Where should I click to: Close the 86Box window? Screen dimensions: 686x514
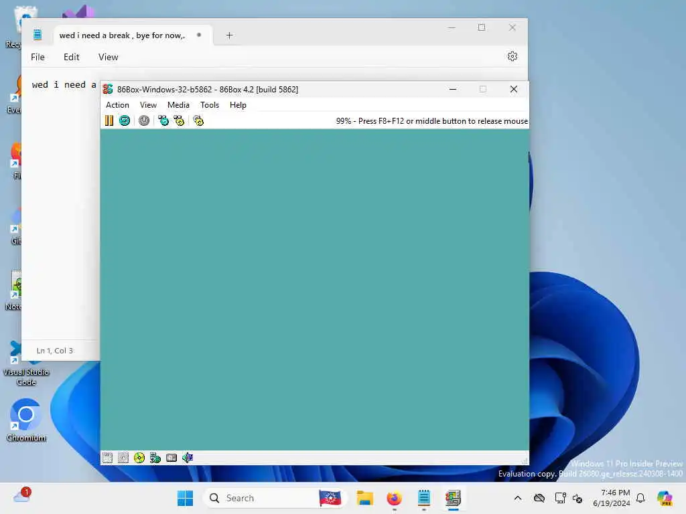514,89
